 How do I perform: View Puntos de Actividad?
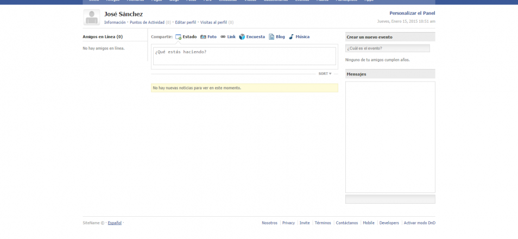147,22
